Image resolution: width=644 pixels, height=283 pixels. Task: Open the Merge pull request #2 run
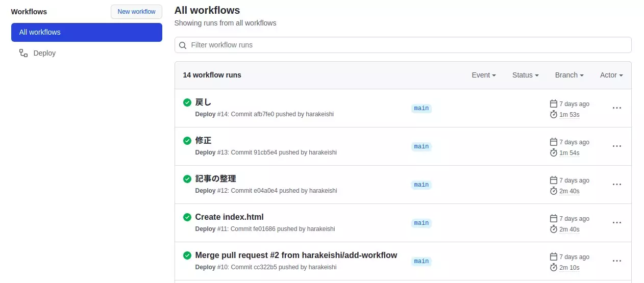point(296,255)
